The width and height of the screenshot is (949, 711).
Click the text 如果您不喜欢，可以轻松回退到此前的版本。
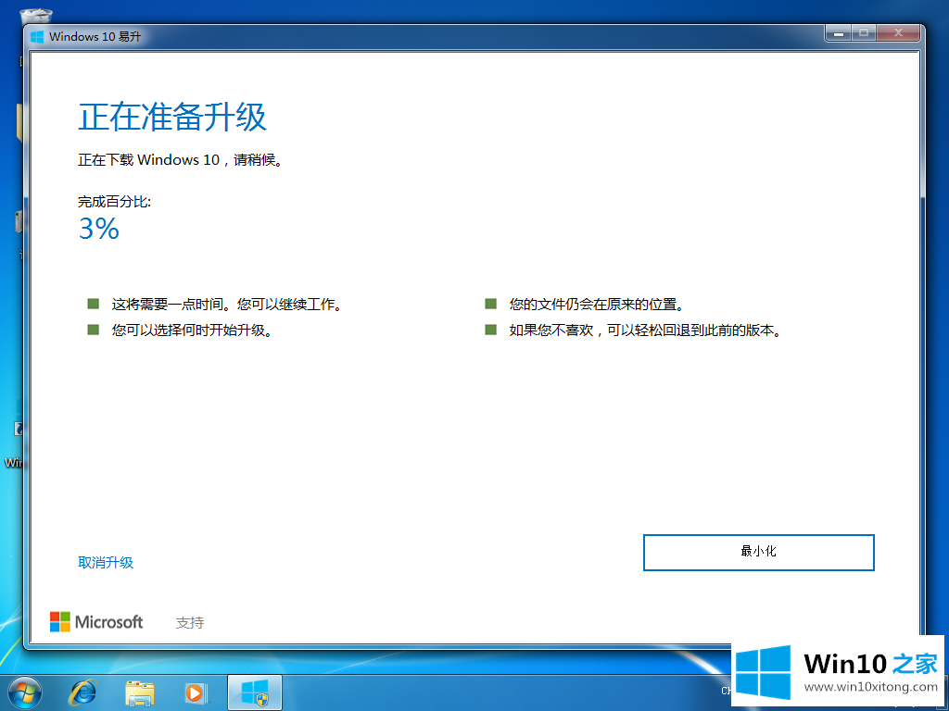645,331
